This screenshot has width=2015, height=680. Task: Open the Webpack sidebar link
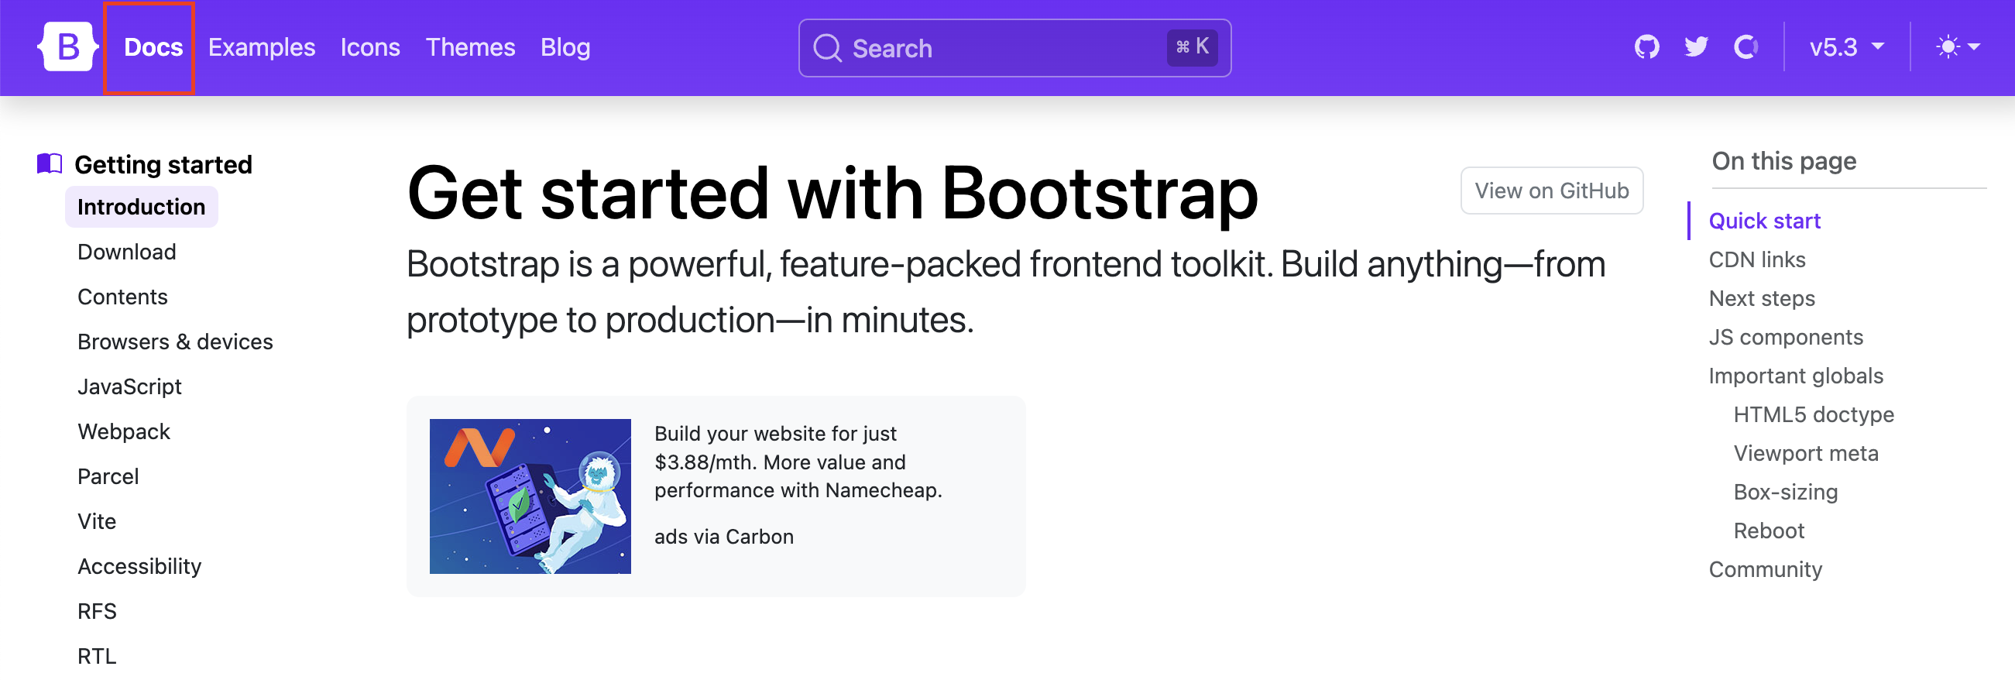click(x=124, y=431)
